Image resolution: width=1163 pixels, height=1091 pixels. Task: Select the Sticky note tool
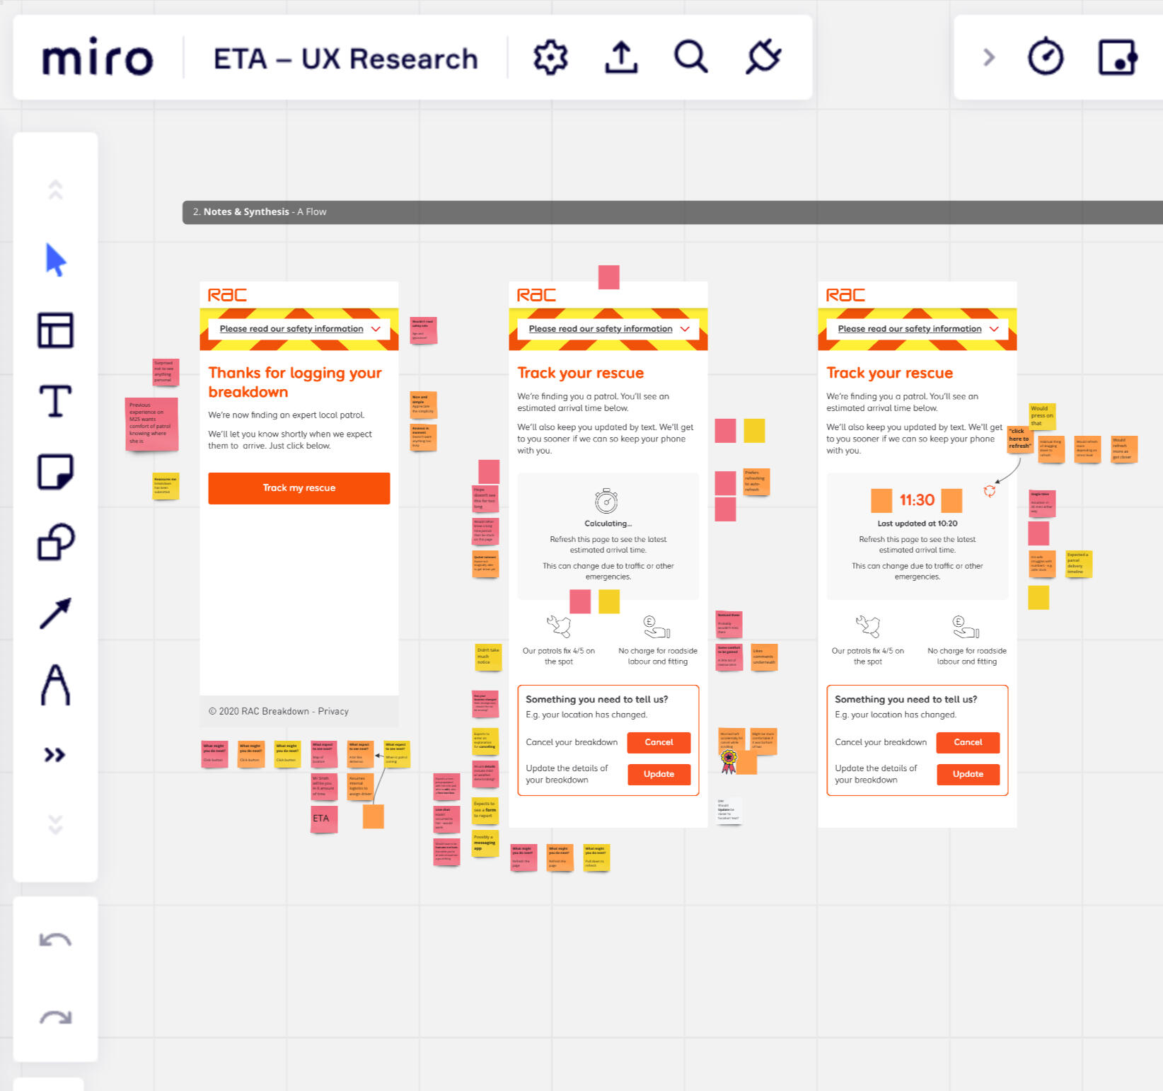[x=55, y=472]
